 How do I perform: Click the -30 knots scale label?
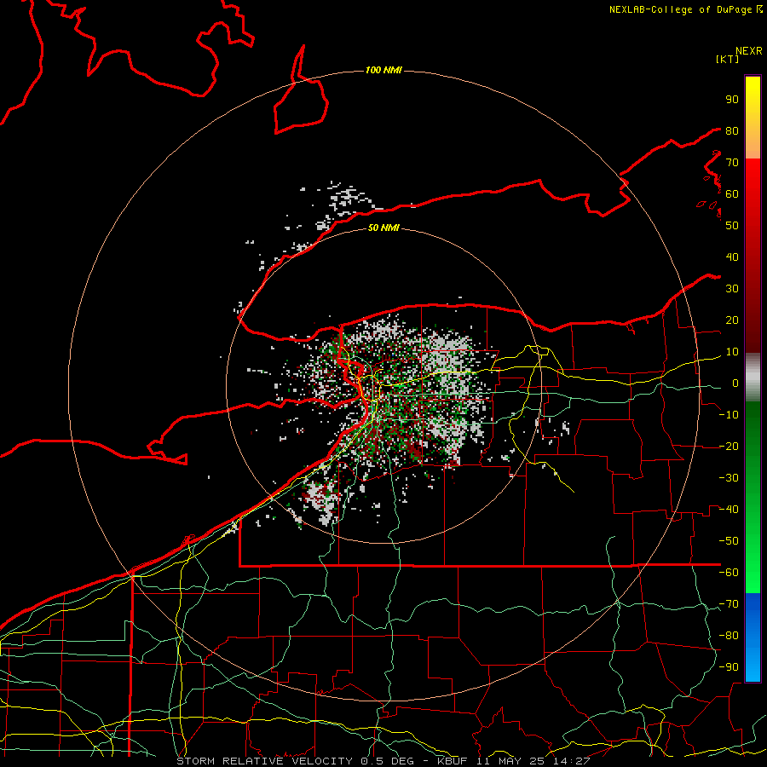pos(729,478)
